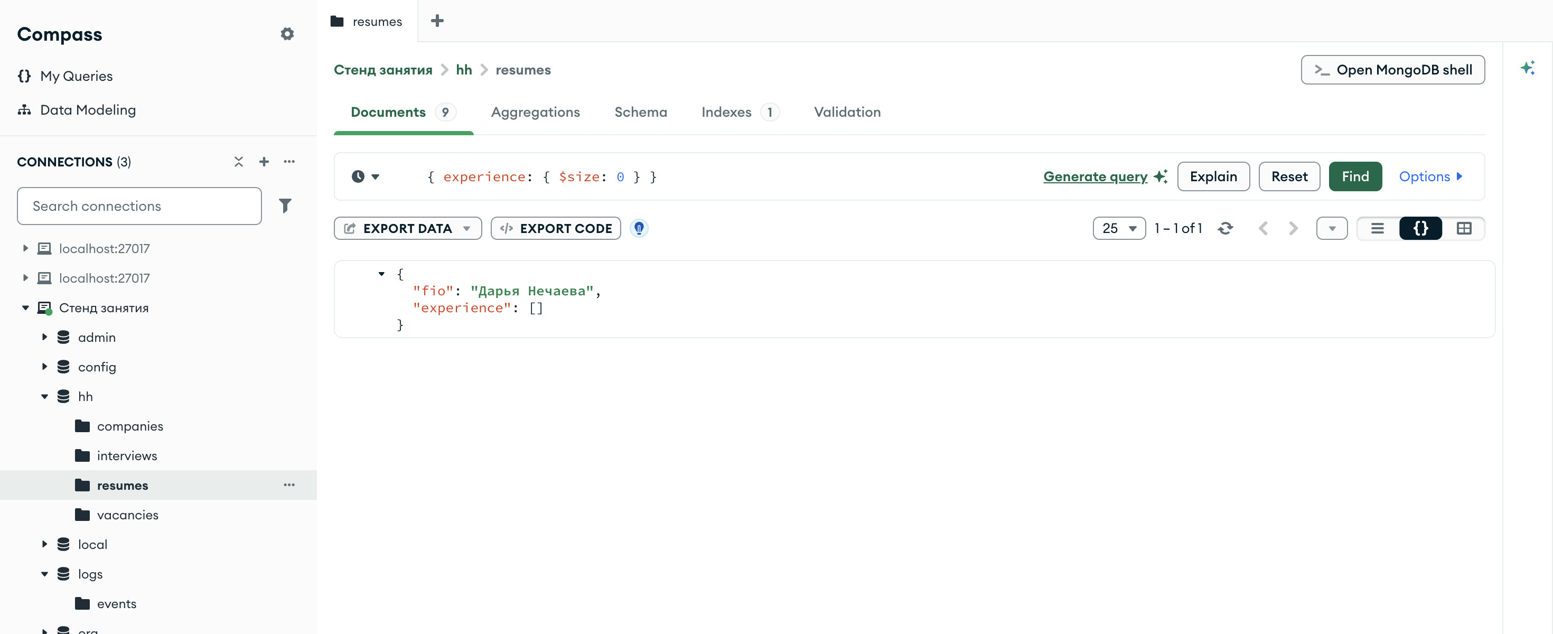The width and height of the screenshot is (1553, 634).
Task: Switch to Validation tab
Action: click(847, 112)
